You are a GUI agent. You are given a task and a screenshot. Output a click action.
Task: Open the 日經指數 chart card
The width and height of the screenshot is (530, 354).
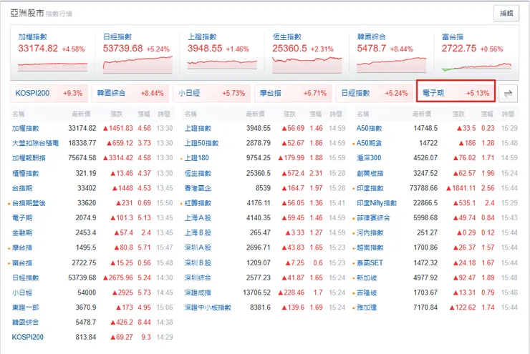coord(138,52)
